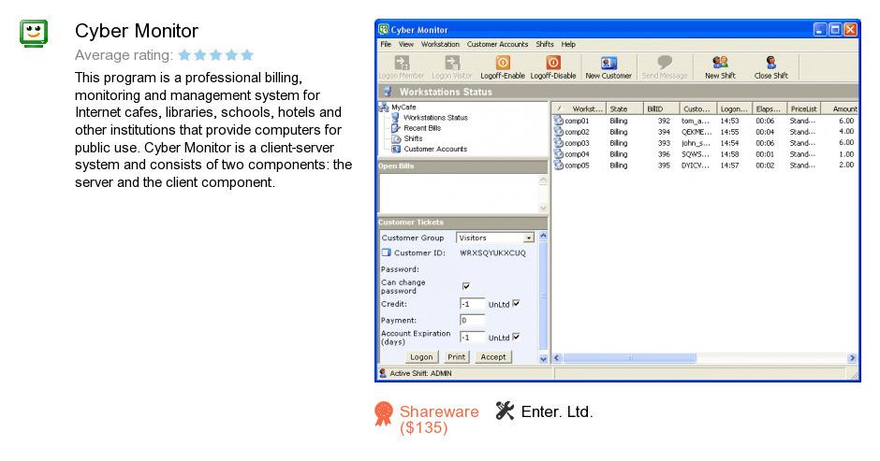This screenshot has height=461, width=880.
Task: Open the Shifts menu
Action: [x=545, y=44]
